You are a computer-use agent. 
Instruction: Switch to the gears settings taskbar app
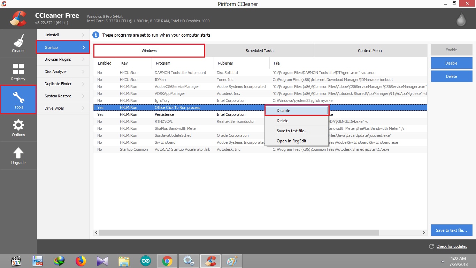coord(189,261)
